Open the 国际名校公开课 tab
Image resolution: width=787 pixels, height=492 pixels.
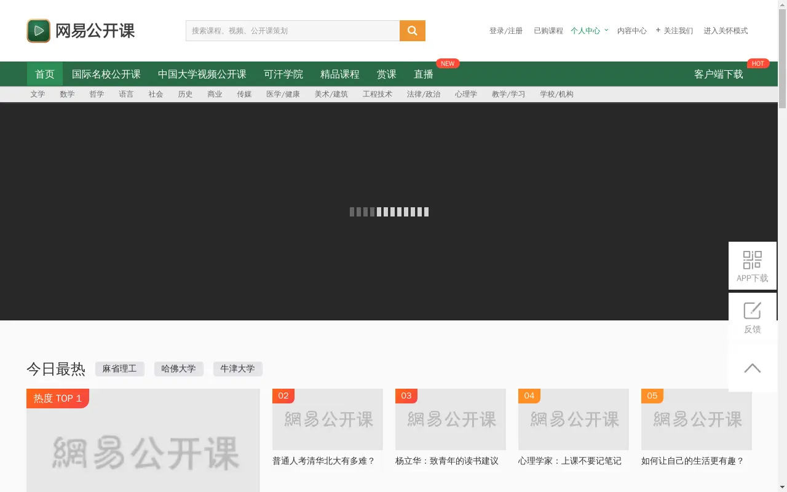[106, 74]
